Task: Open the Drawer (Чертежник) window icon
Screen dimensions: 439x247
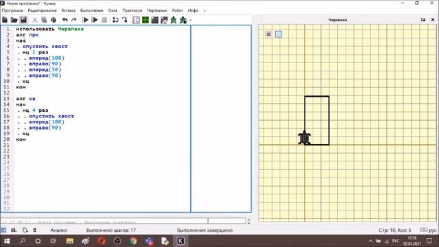Action: click(164, 20)
